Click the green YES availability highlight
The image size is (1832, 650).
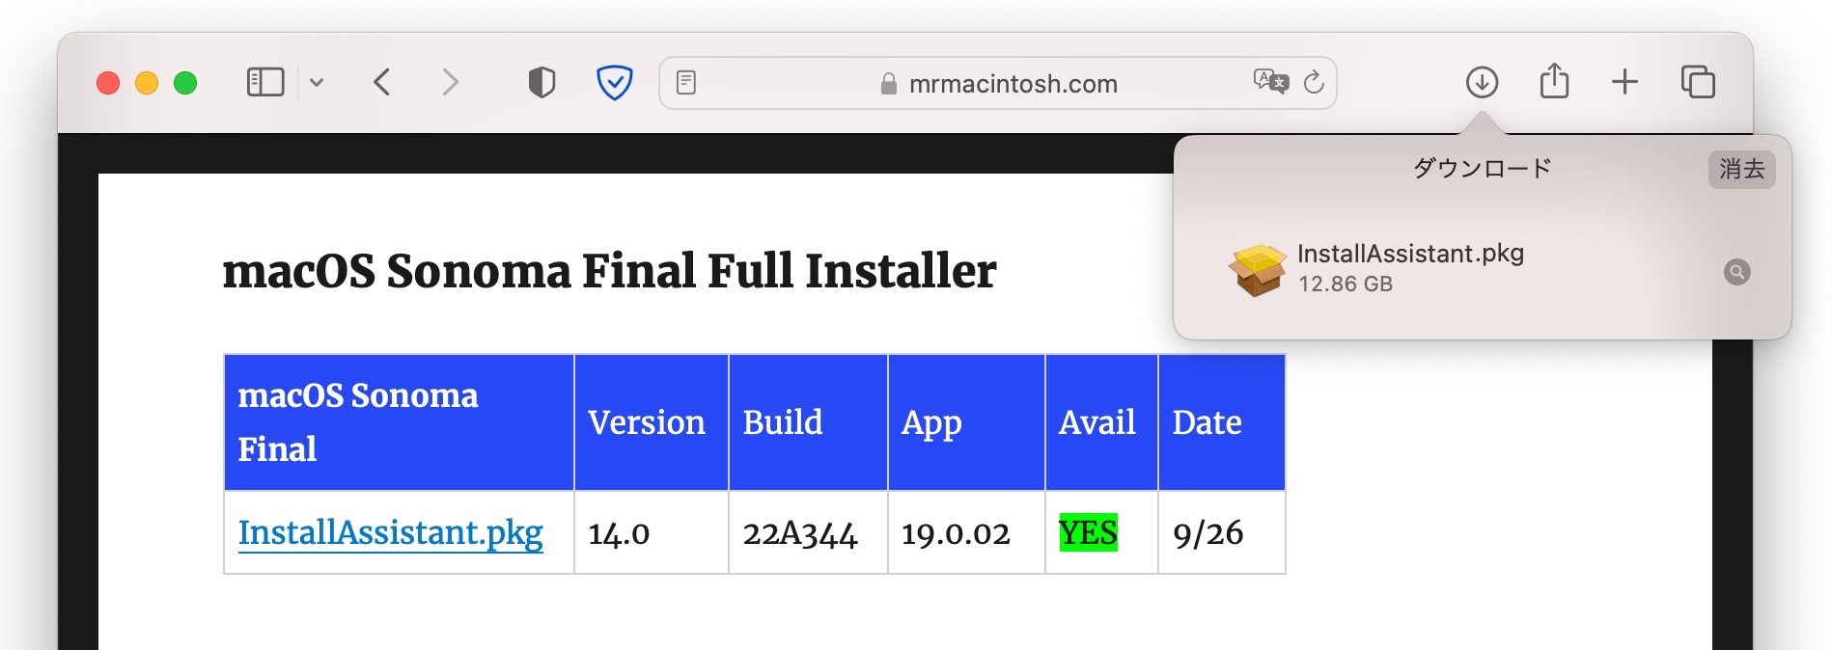pos(1088,532)
